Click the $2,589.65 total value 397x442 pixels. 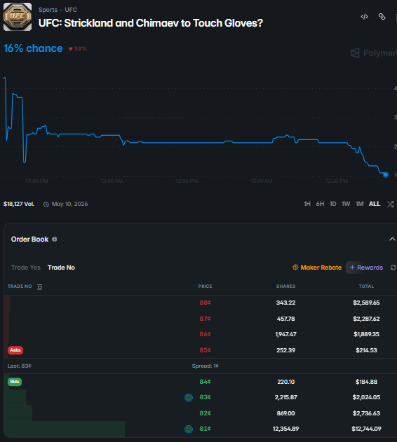366,303
